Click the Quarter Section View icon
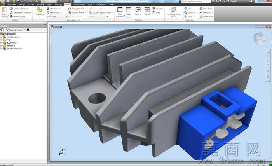 91,12
